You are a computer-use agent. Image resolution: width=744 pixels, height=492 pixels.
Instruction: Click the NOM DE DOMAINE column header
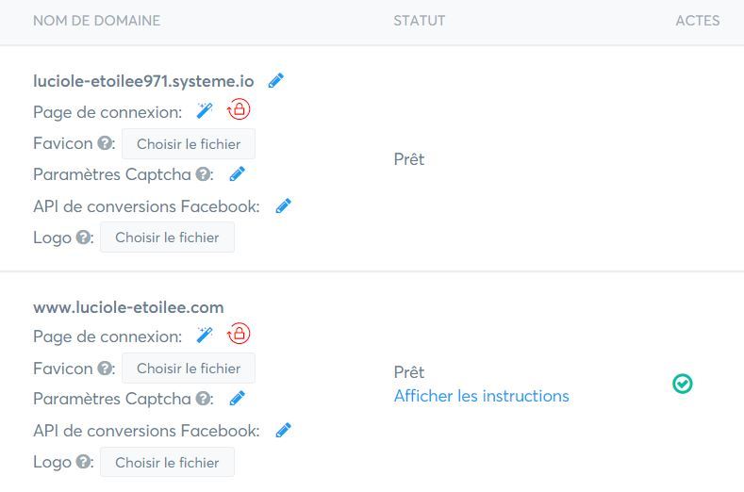(x=97, y=21)
